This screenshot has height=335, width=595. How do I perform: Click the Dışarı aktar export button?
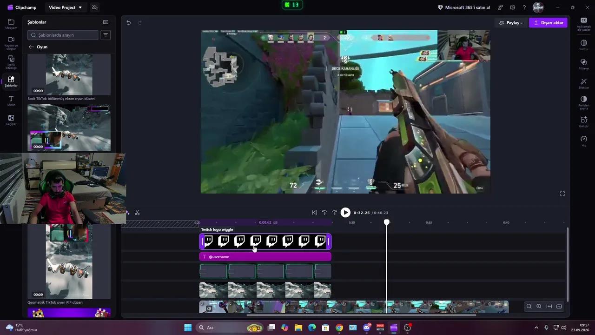(x=548, y=23)
